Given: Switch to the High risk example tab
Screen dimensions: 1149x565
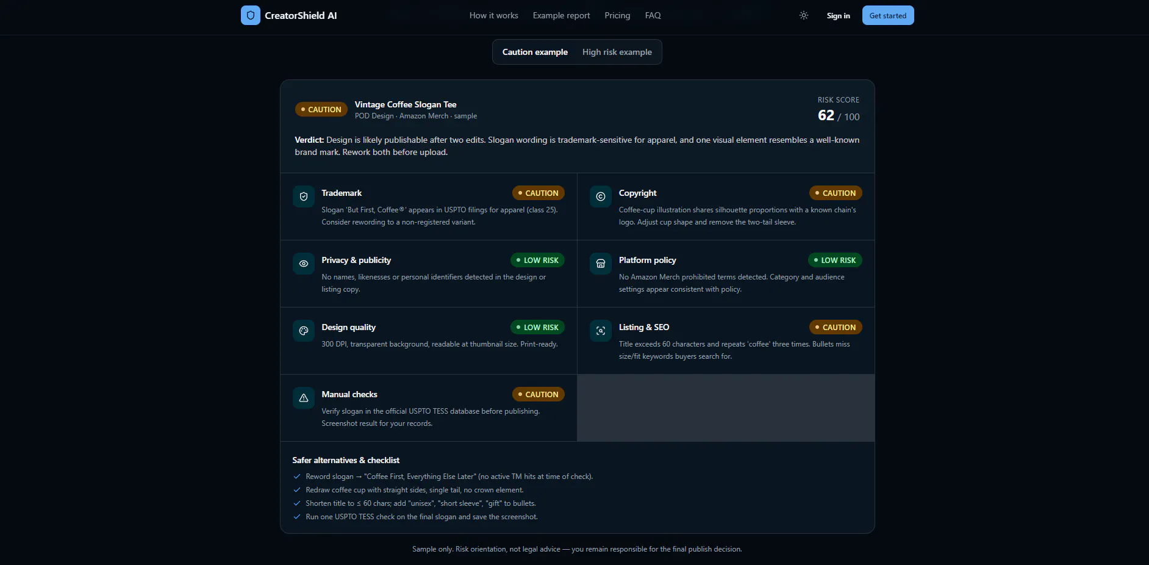Looking at the screenshot, I should 617,52.
